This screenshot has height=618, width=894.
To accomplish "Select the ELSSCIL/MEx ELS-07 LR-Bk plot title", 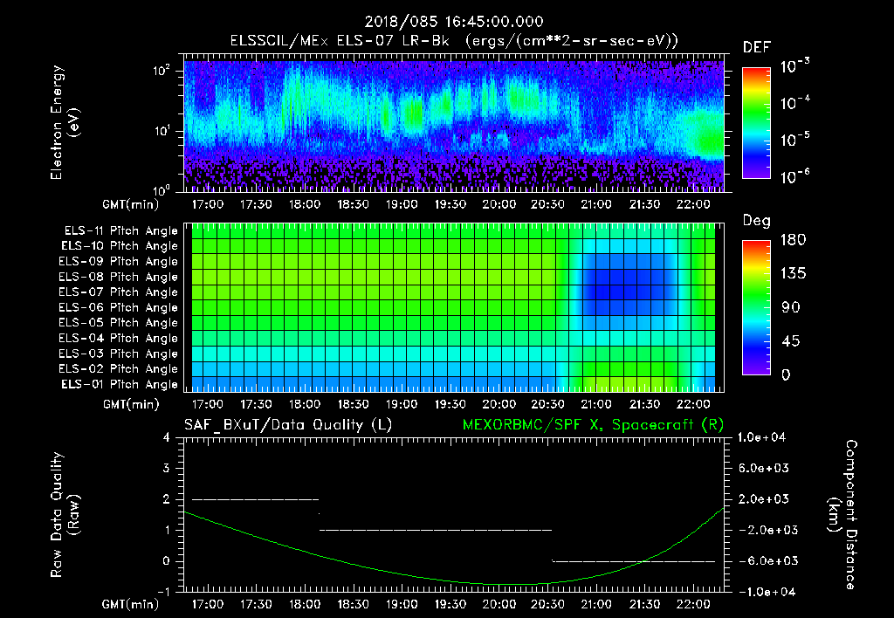I will [454, 41].
